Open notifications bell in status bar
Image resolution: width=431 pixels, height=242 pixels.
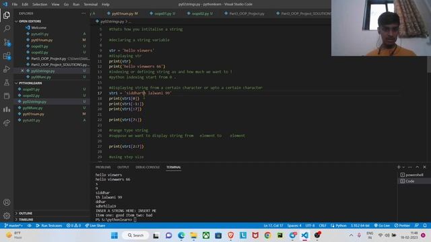point(425,226)
